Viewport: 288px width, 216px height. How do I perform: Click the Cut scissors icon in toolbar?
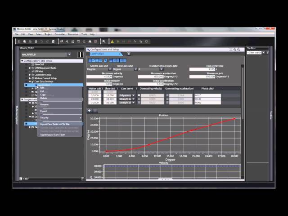point(19,41)
